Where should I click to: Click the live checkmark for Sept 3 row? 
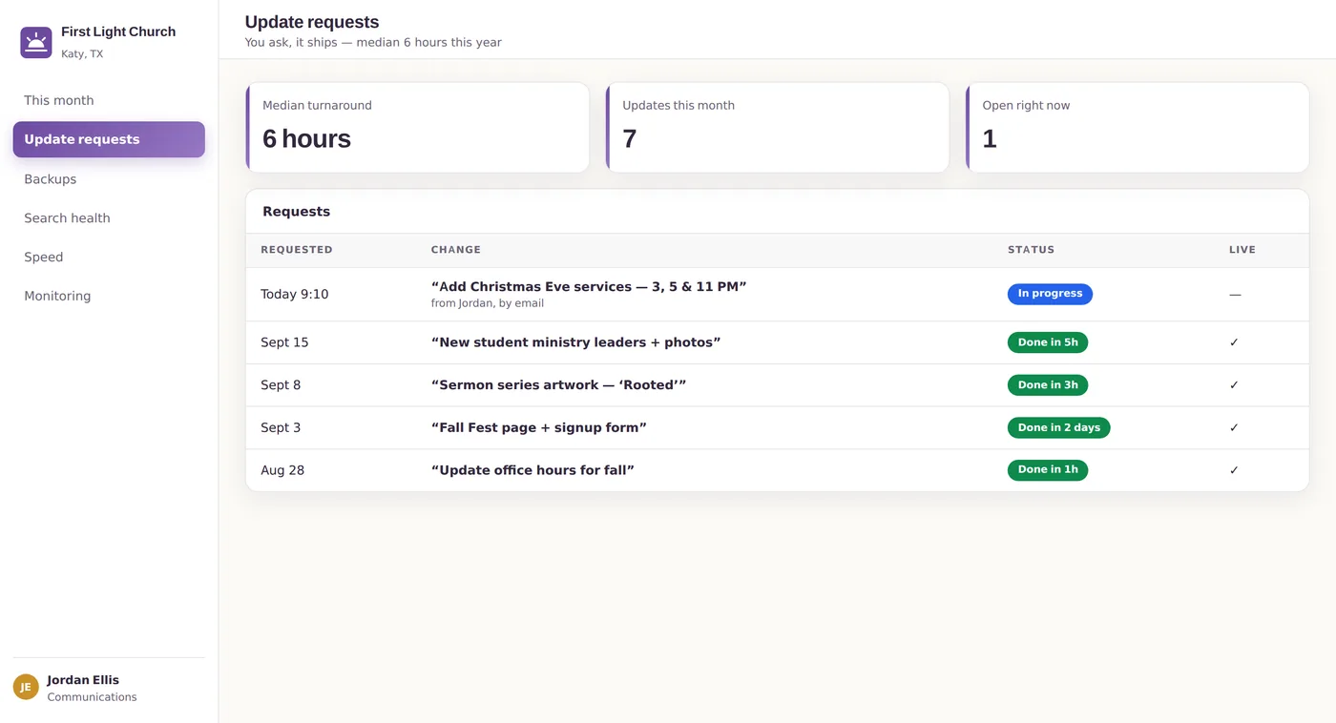[x=1234, y=427]
